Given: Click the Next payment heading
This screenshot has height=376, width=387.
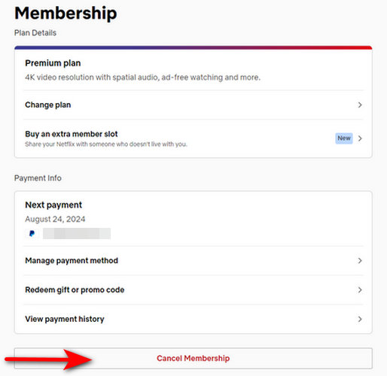Looking at the screenshot, I should [53, 205].
